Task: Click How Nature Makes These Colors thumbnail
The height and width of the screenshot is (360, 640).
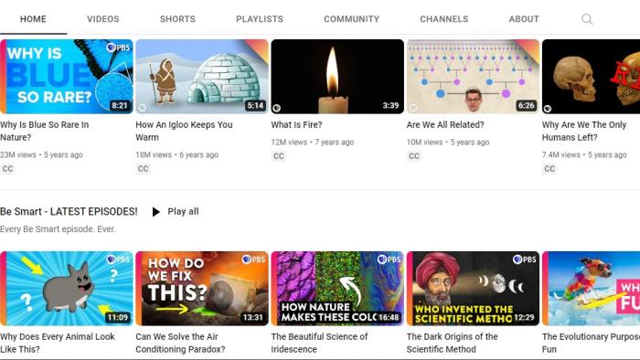Action: coord(337,289)
